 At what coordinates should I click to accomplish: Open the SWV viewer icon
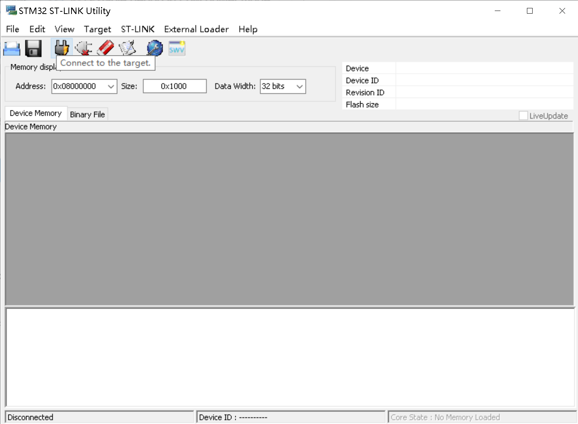[177, 48]
